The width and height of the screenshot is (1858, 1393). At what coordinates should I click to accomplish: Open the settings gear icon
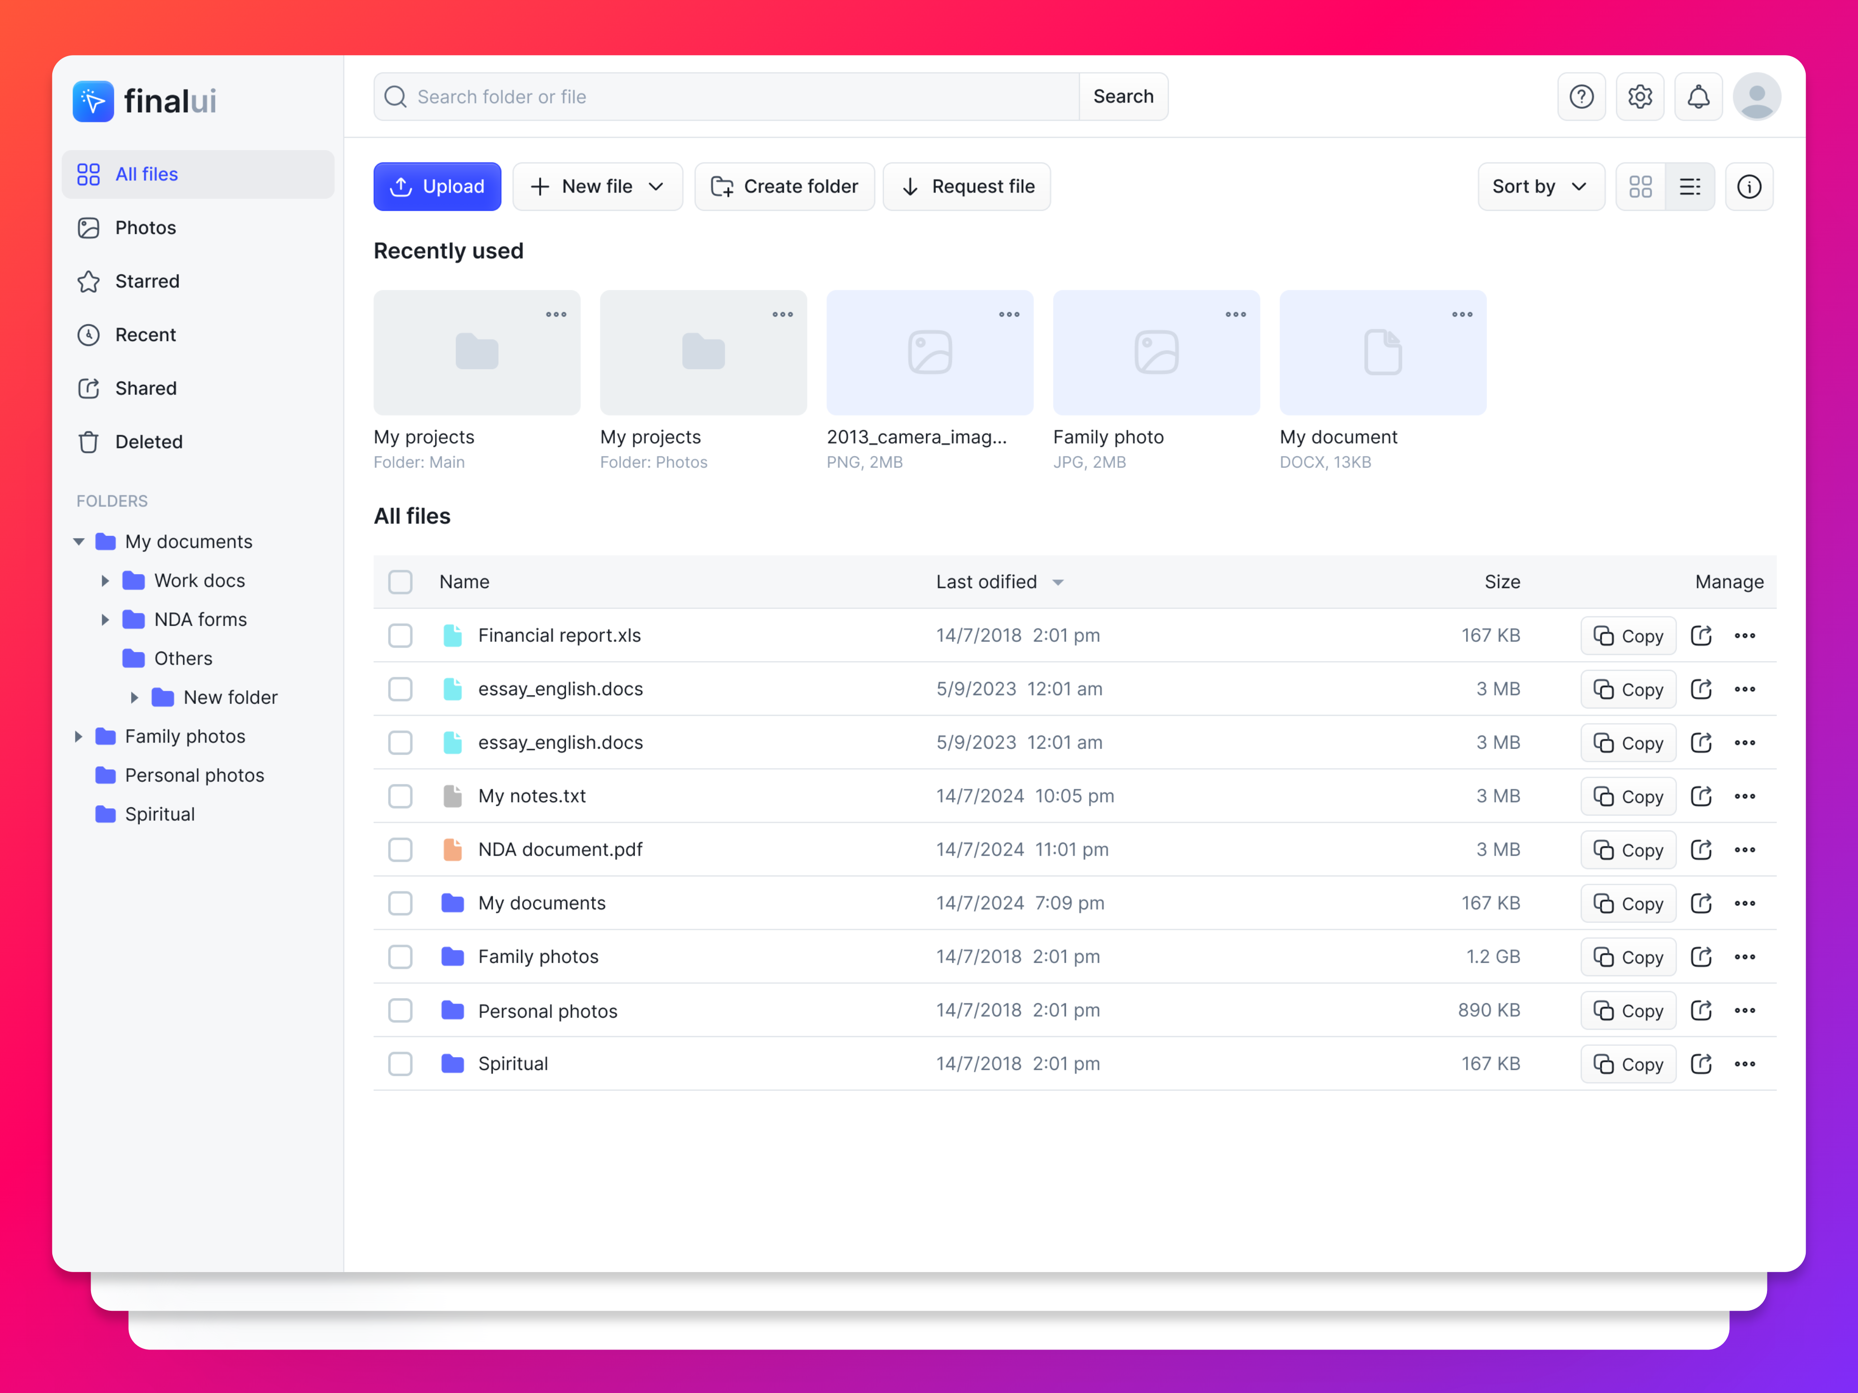[x=1640, y=97]
